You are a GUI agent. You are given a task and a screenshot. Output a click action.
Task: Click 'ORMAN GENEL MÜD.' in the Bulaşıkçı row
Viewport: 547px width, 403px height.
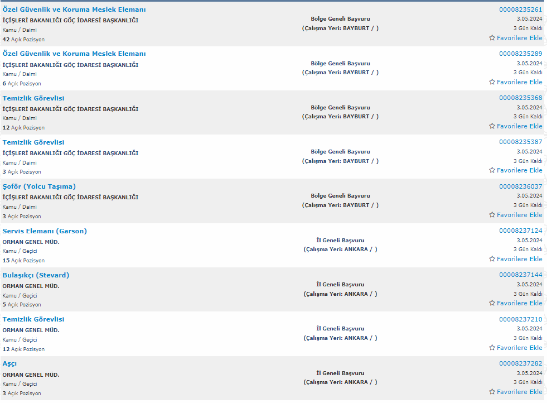31,286
